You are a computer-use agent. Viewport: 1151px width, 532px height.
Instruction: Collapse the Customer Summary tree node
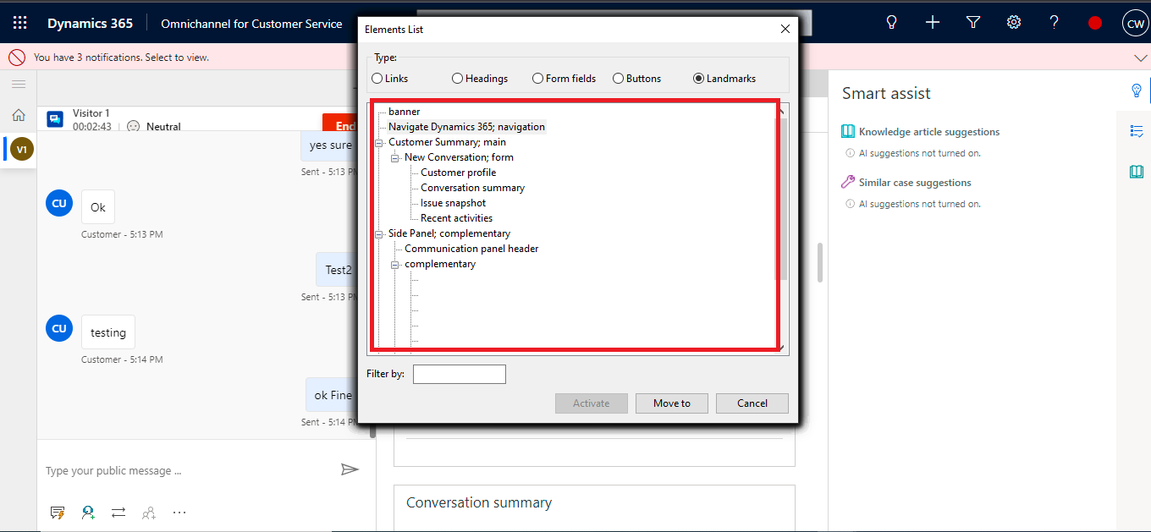(x=379, y=141)
